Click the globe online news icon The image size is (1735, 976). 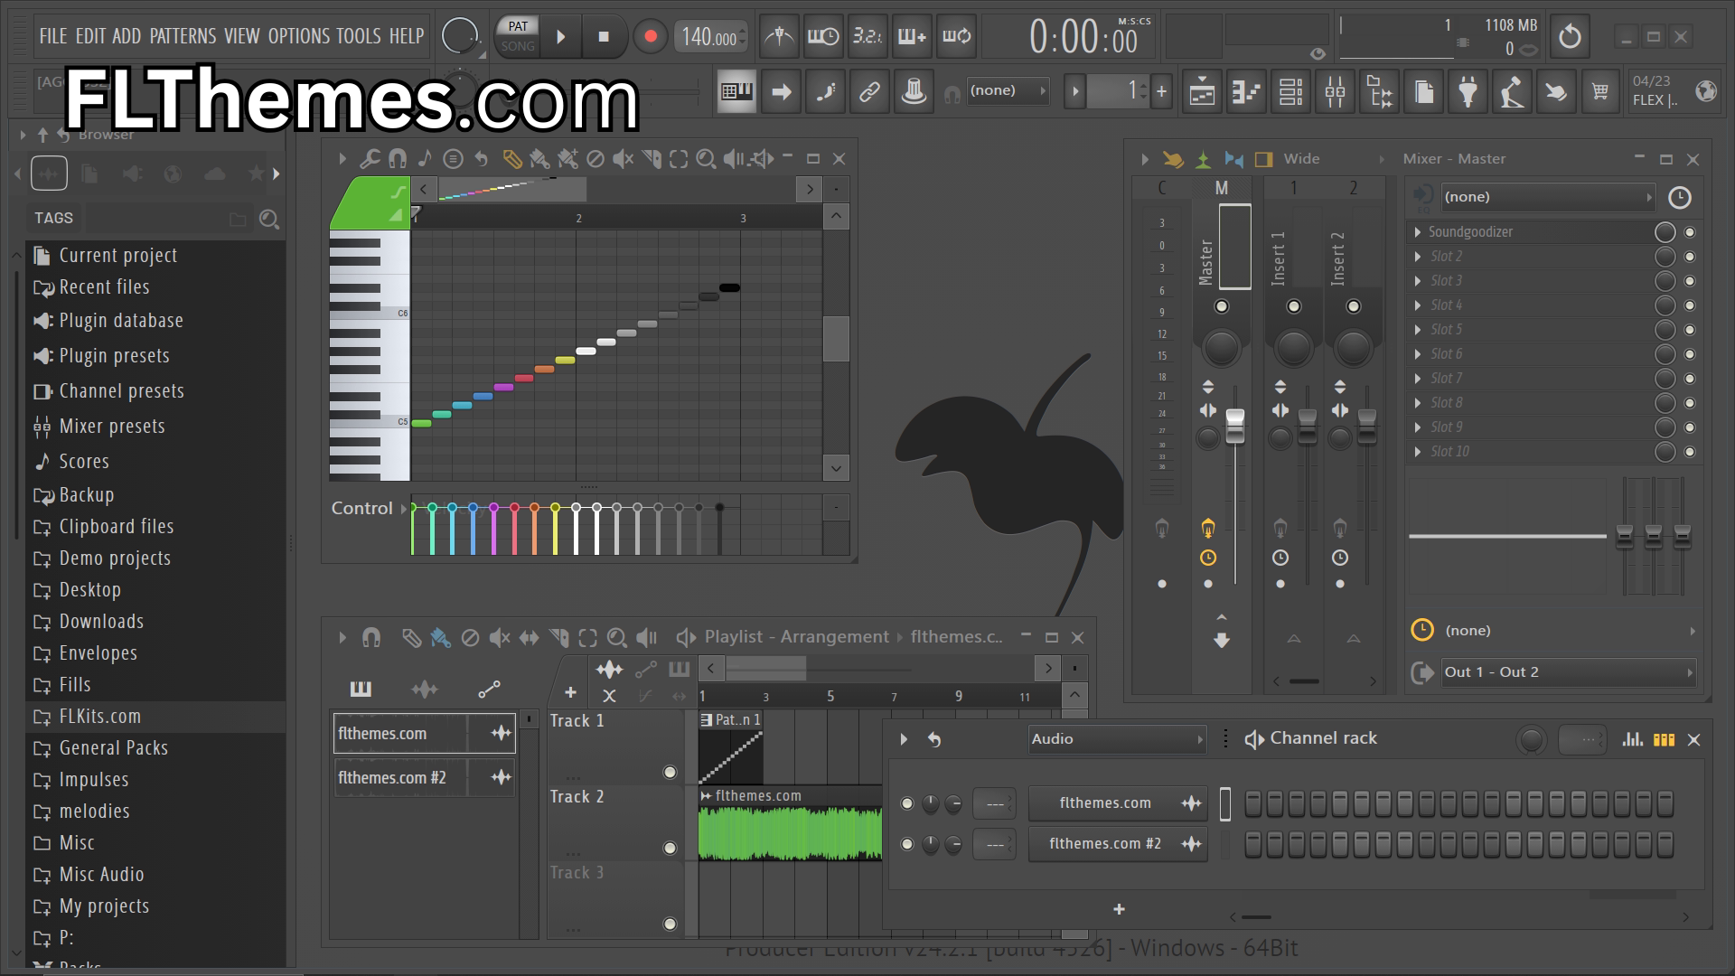pyautogui.click(x=1706, y=91)
